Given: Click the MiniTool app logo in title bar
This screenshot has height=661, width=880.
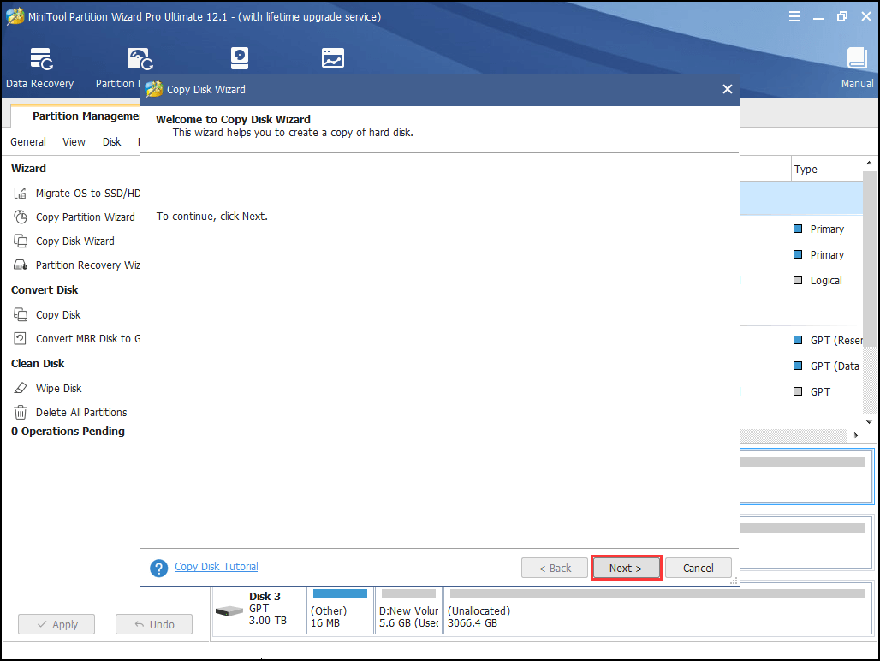Looking at the screenshot, I should tap(15, 16).
